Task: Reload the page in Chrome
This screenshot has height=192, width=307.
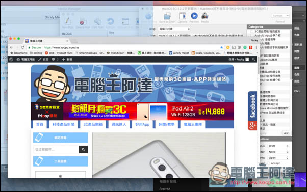Action: coord(23,47)
